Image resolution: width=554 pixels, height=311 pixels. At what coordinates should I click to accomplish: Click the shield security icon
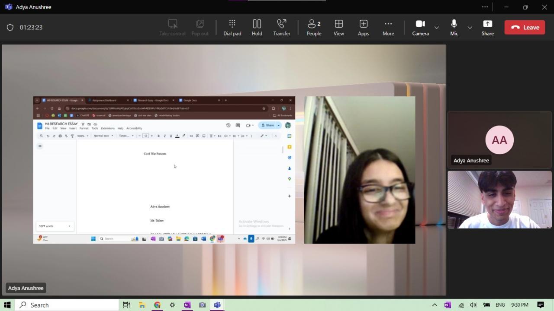[x=10, y=27]
